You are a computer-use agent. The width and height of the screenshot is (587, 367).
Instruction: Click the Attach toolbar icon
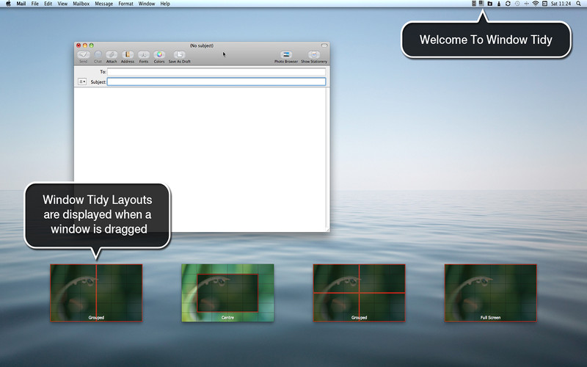click(x=112, y=55)
